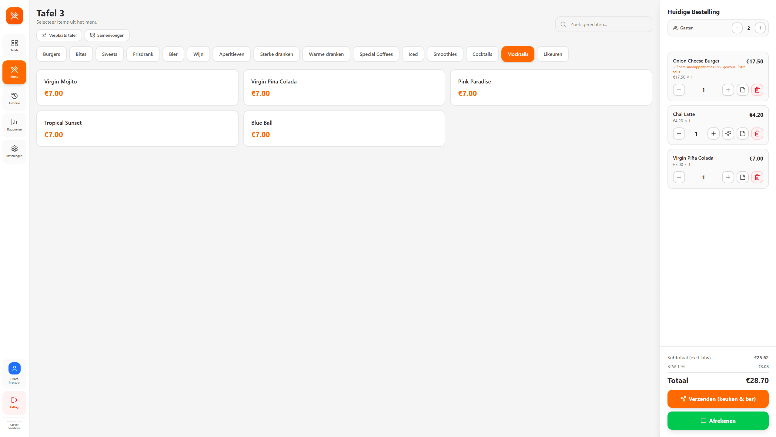The image size is (776, 437).
Task: Decrease Chai Latte quantity
Action: pyautogui.click(x=679, y=134)
